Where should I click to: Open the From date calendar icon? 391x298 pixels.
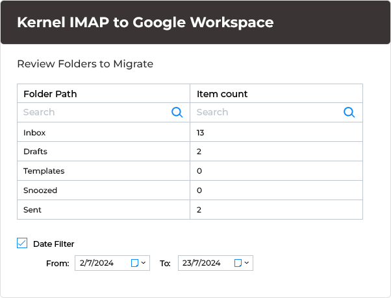135,263
